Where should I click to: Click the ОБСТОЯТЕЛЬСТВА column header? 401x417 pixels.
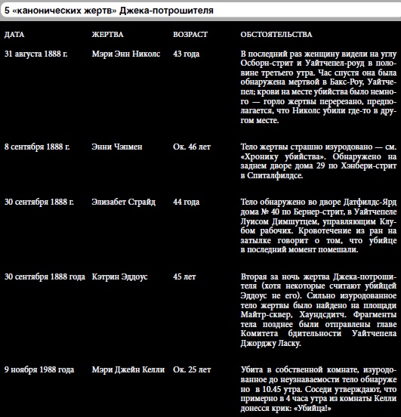276,35
